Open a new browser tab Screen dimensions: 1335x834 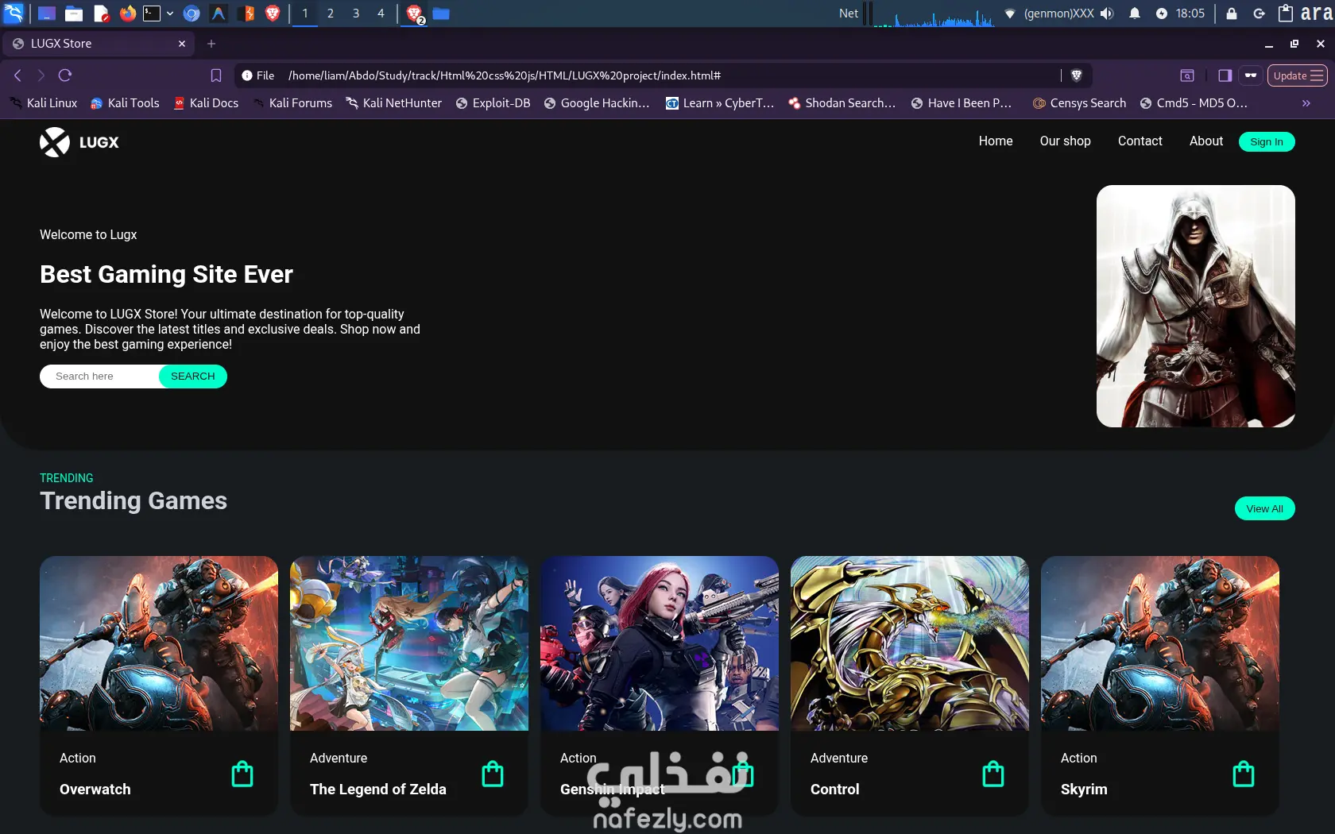(x=211, y=44)
